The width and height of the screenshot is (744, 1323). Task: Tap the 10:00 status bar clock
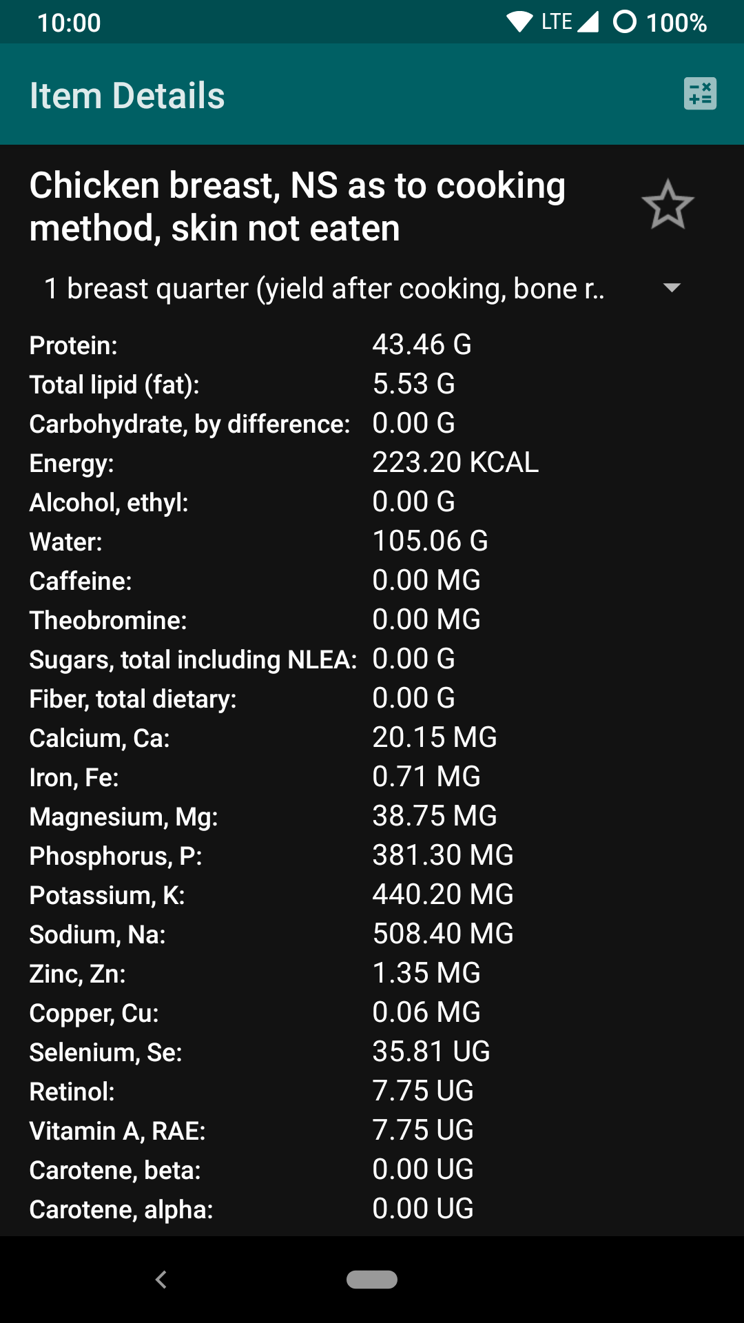click(69, 23)
